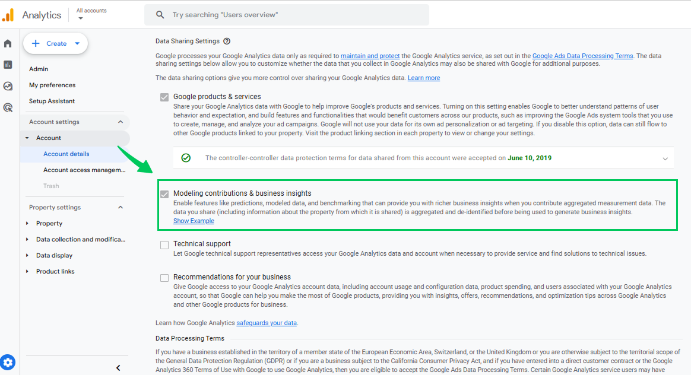Click the Account settings section header label
Screen dimensions: 691x375
[x=54, y=122]
